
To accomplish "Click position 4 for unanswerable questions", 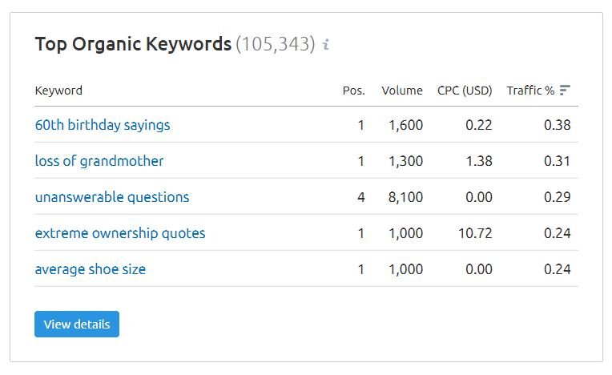I will tap(361, 197).
